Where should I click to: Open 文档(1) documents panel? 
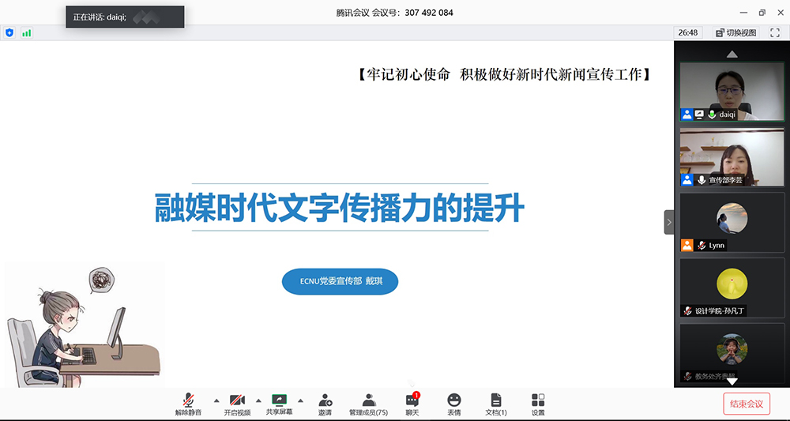pyautogui.click(x=495, y=404)
